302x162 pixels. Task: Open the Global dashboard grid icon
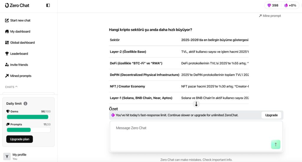pyautogui.click(x=7, y=43)
